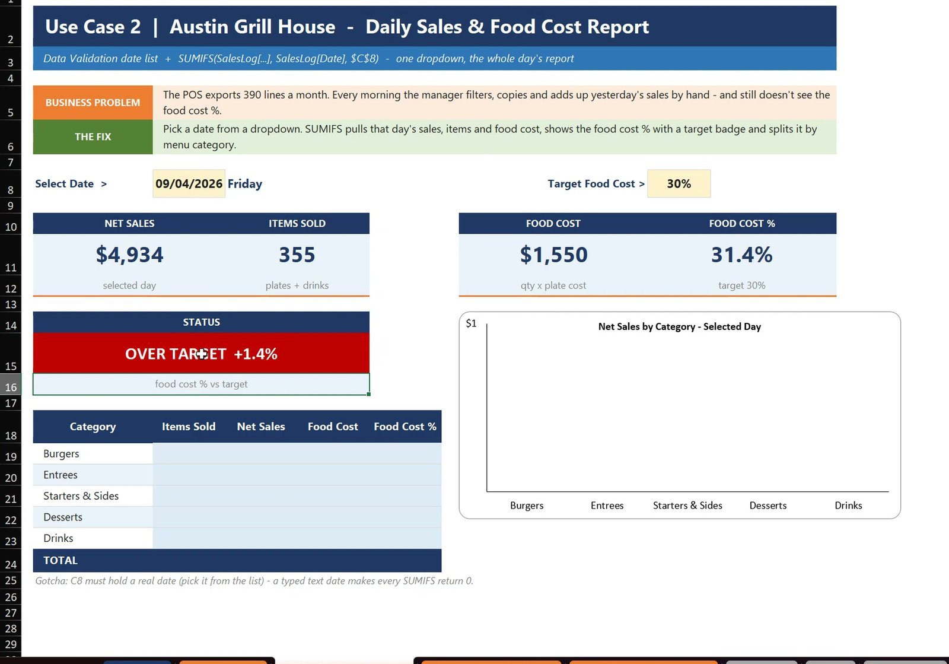Click the Target Food Cost > label

(596, 183)
